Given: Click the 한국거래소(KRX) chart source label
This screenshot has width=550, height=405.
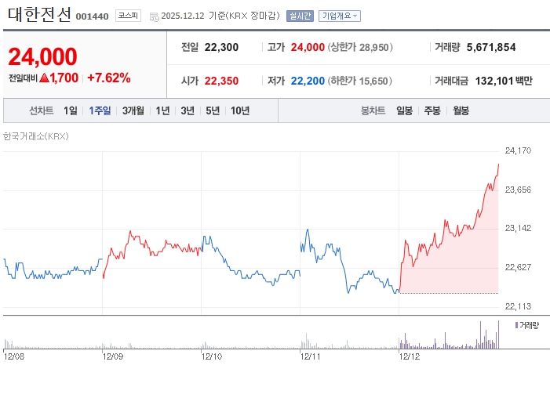Looking at the screenshot, I should tap(36, 136).
